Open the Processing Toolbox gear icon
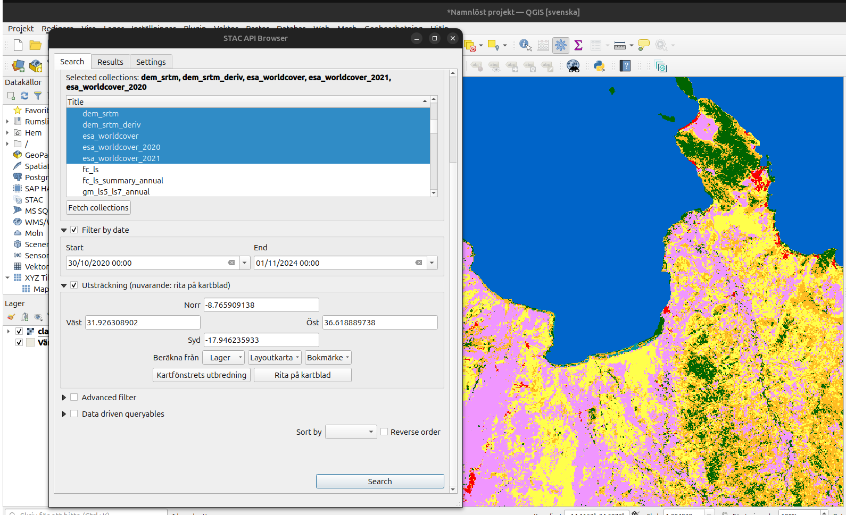This screenshot has width=846, height=515. pyautogui.click(x=561, y=46)
